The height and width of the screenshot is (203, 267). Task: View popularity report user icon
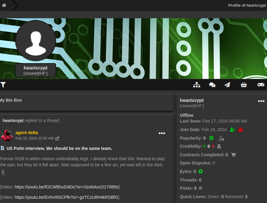click(x=221, y=138)
